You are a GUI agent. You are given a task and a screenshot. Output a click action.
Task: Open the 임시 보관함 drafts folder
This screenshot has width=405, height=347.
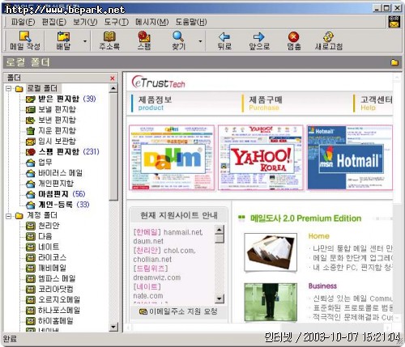(x=51, y=141)
